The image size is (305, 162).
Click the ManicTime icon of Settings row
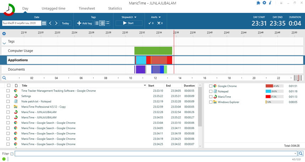tap(16, 96)
